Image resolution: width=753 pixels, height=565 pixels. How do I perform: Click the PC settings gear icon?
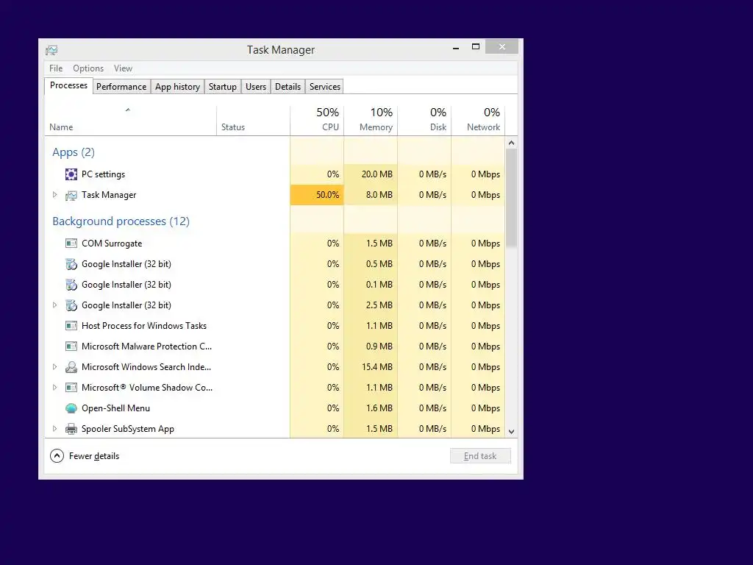[x=71, y=174]
